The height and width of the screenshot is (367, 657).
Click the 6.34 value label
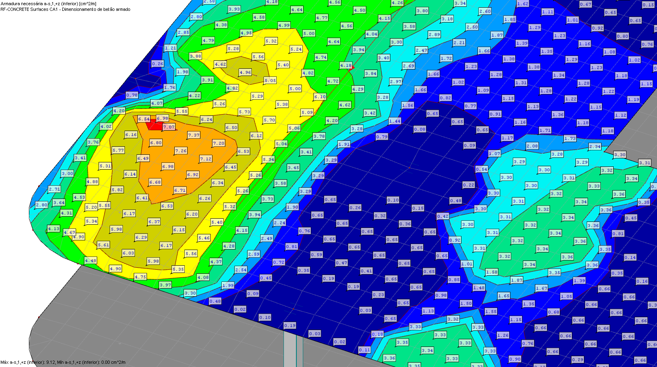218,182
